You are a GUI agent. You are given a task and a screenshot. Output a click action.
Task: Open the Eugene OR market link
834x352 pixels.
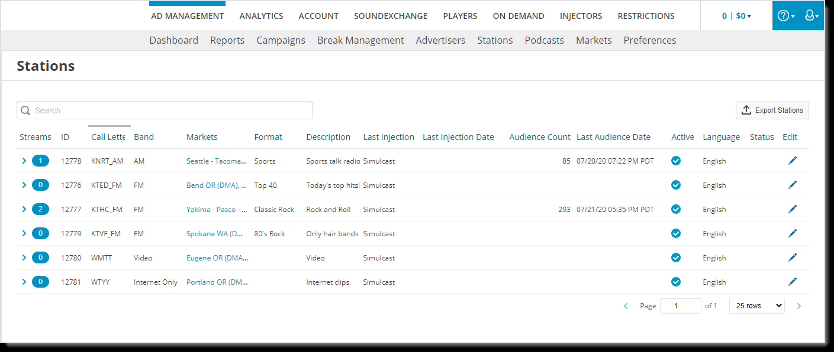[217, 258]
